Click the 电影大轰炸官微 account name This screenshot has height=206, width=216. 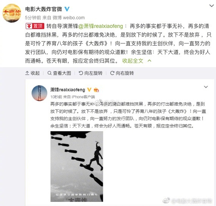click(x=44, y=9)
